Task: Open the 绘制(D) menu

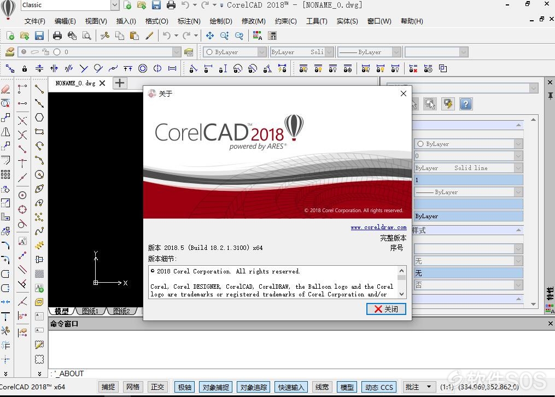Action: pos(221,21)
